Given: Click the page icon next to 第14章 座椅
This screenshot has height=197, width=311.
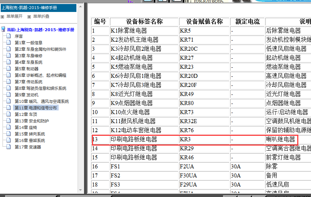Looking at the screenshot, I should pyautogui.click(x=9, y=127).
